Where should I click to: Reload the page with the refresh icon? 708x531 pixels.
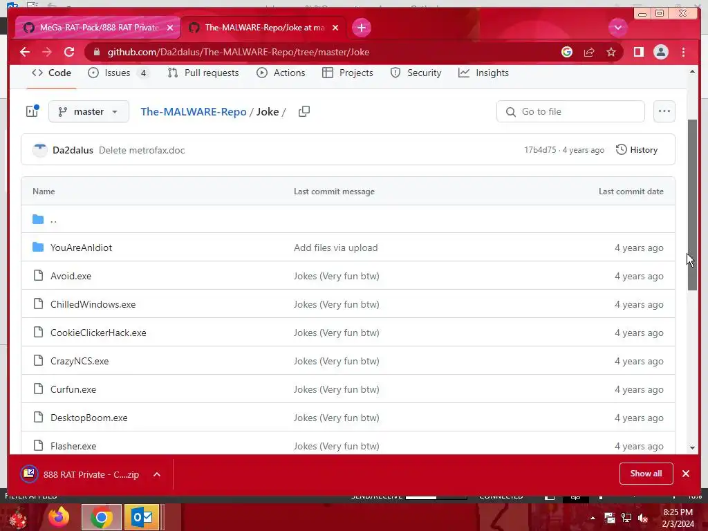(69, 52)
